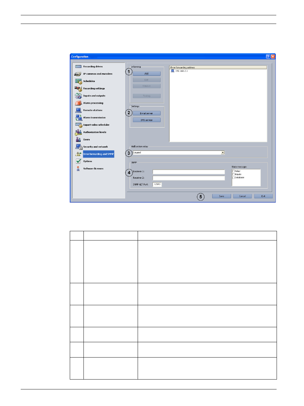Click the Inputs and outputs gauge icon

pyautogui.click(x=78, y=96)
